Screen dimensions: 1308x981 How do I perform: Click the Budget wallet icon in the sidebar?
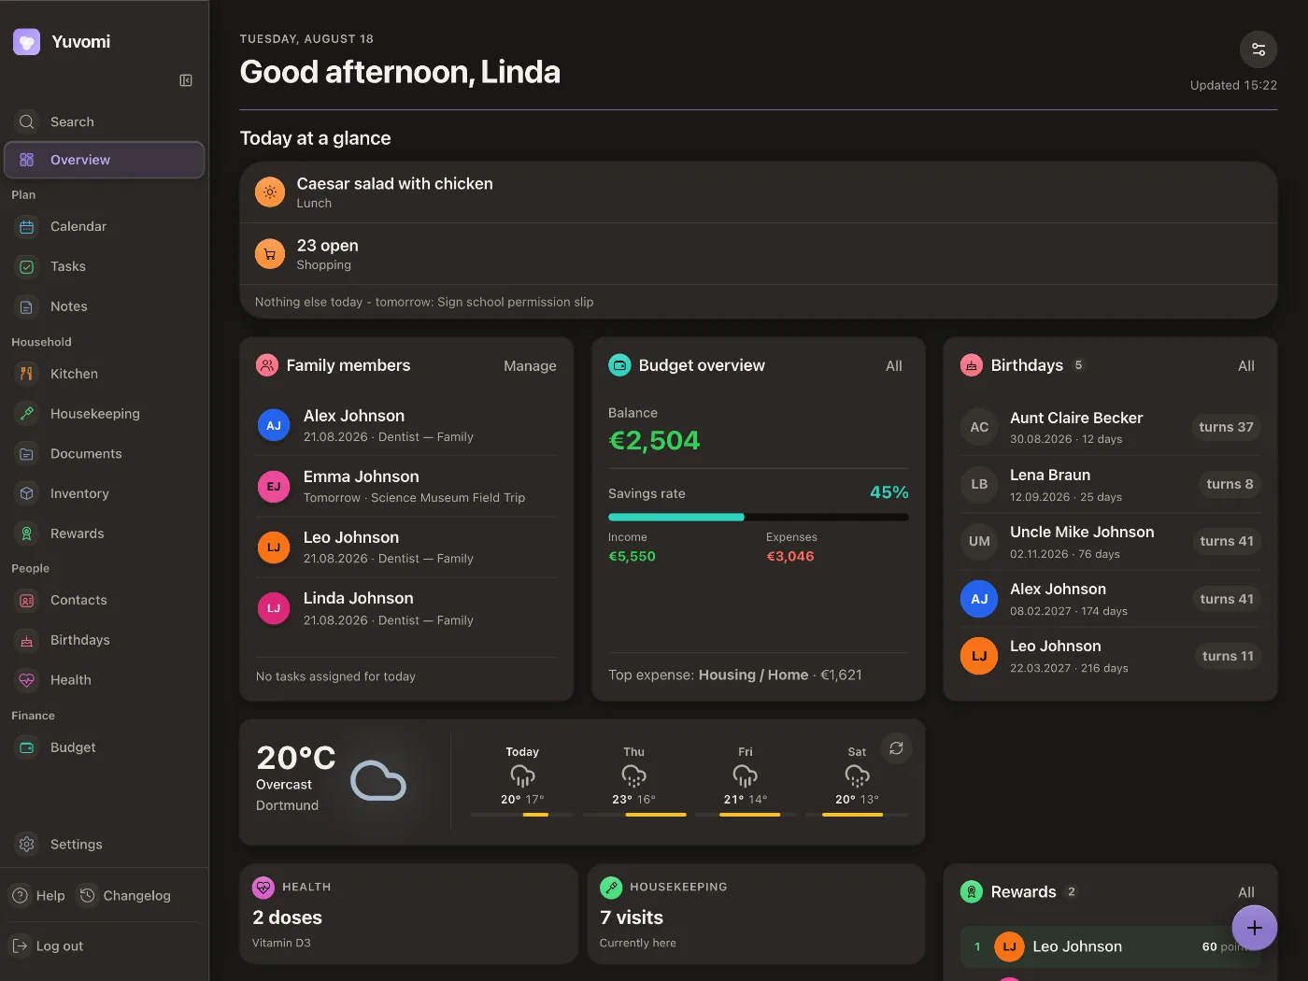click(27, 747)
